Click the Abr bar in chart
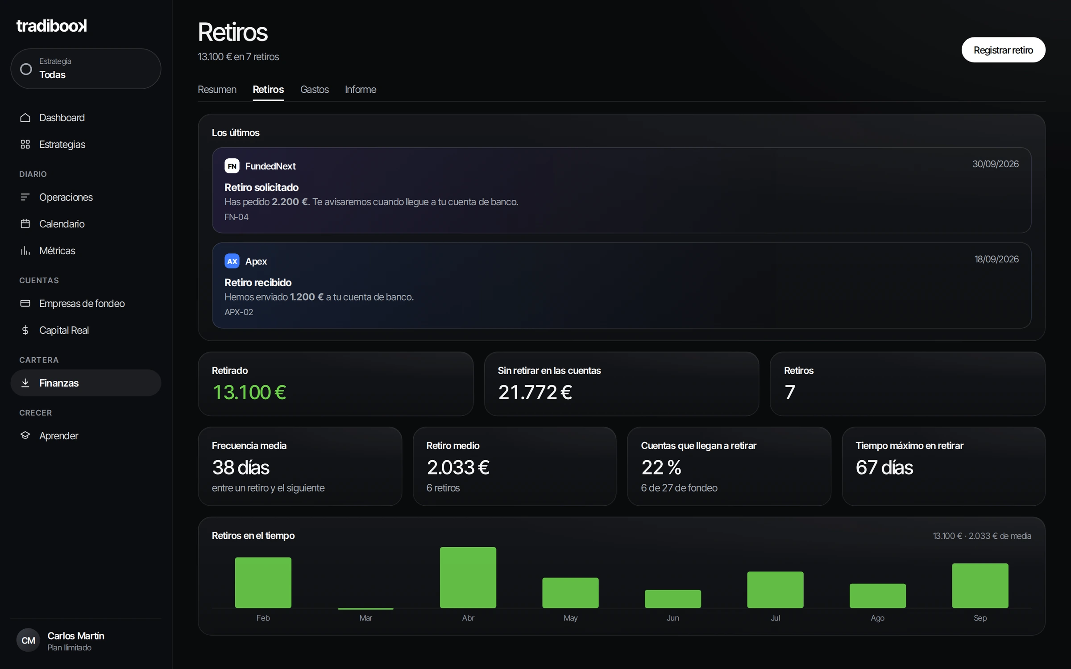 [468, 578]
